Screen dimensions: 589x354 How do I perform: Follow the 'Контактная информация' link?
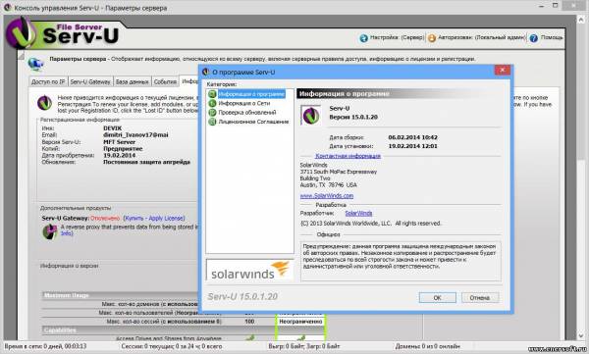tap(348, 156)
